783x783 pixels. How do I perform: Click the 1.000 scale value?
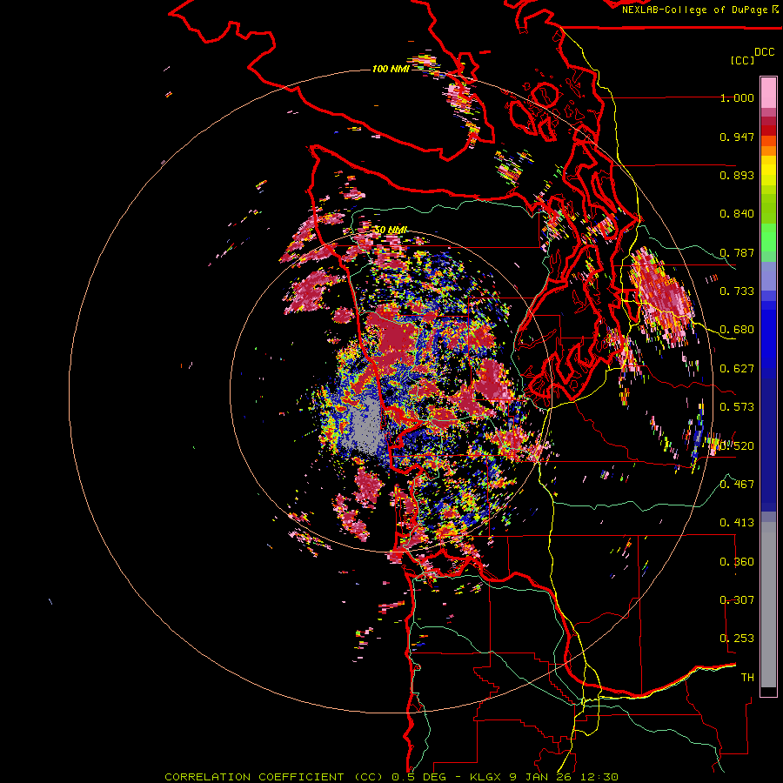click(x=737, y=97)
